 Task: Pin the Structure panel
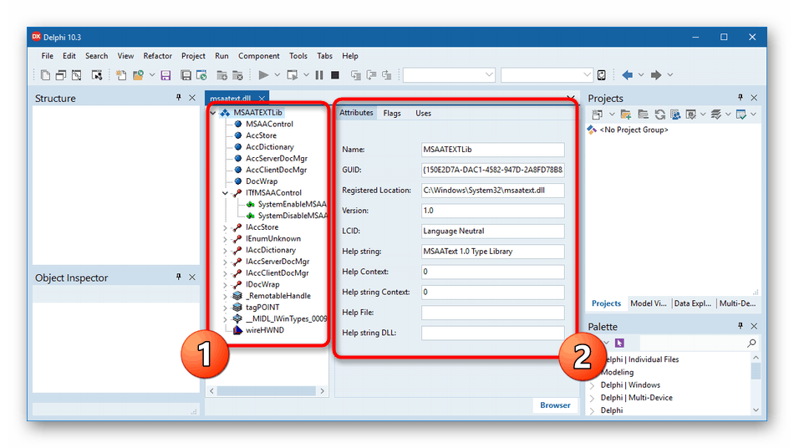(178, 98)
